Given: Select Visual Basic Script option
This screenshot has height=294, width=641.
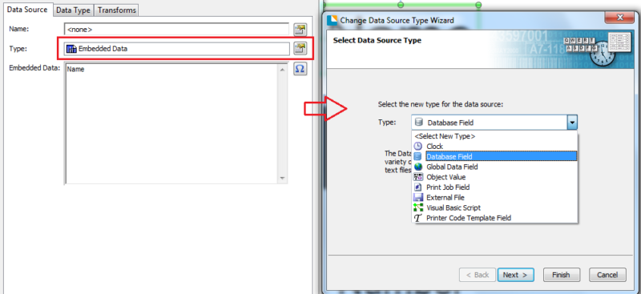Looking at the screenshot, I should click(494, 207).
